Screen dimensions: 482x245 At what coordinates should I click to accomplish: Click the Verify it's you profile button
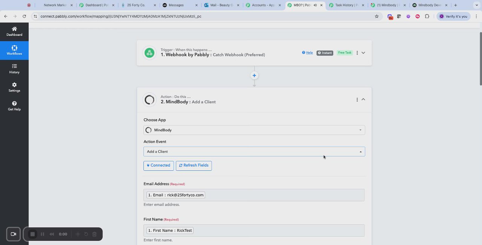(x=453, y=16)
